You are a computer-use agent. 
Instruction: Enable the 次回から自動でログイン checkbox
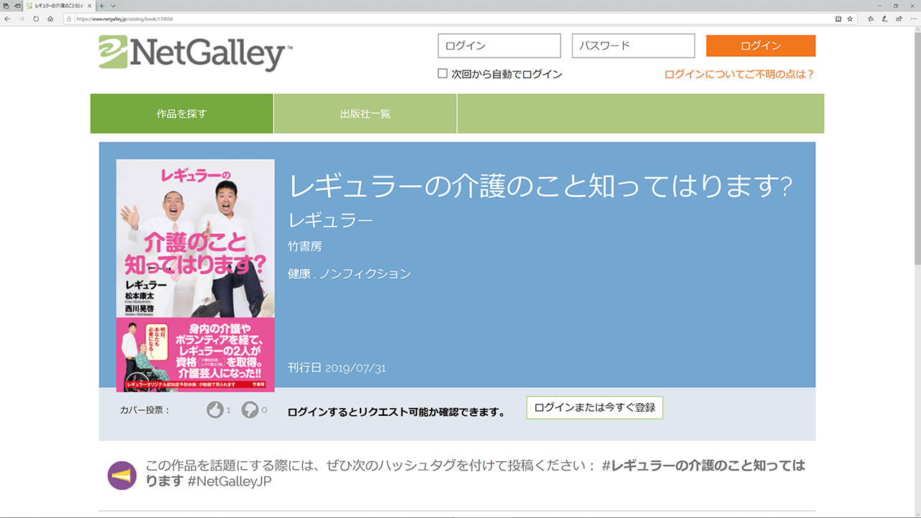pos(443,73)
